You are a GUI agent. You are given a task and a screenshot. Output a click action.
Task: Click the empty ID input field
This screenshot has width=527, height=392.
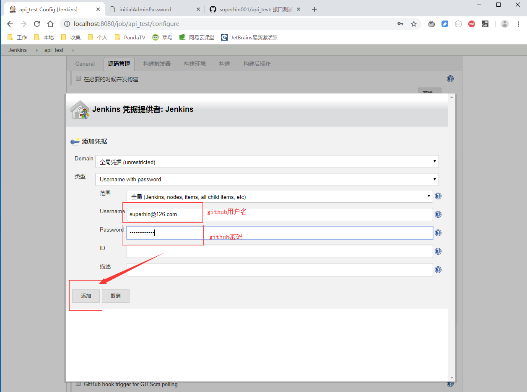tap(280, 251)
